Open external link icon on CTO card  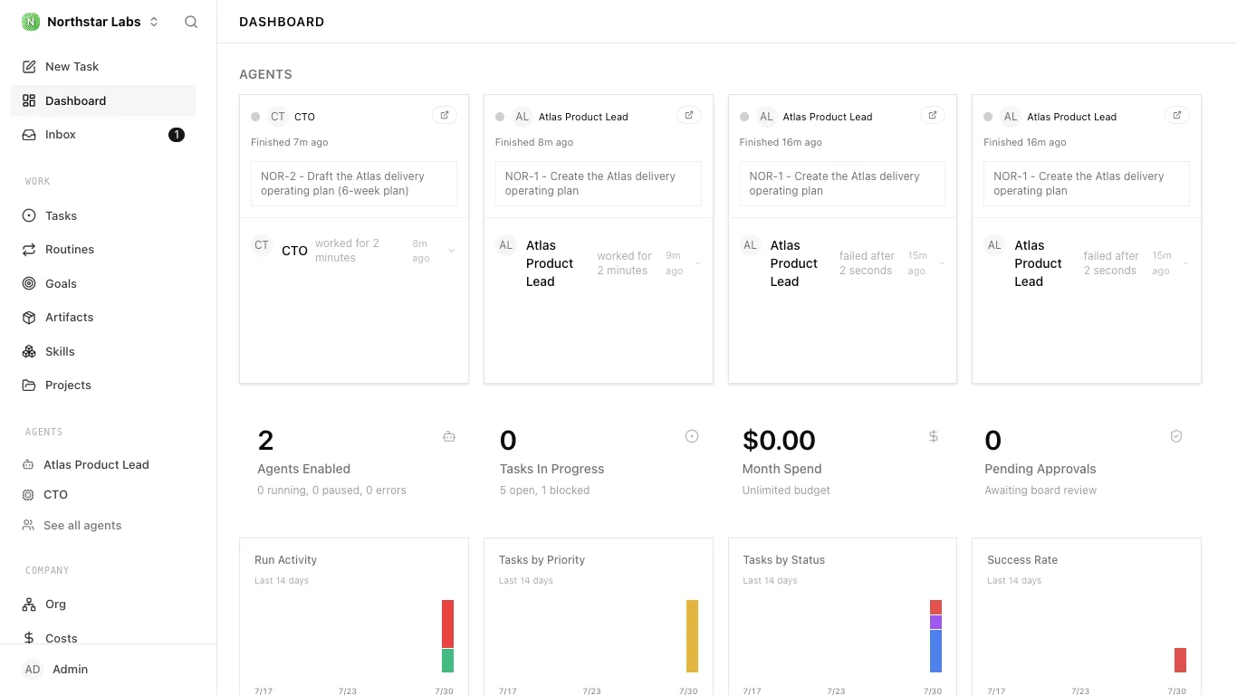point(445,115)
